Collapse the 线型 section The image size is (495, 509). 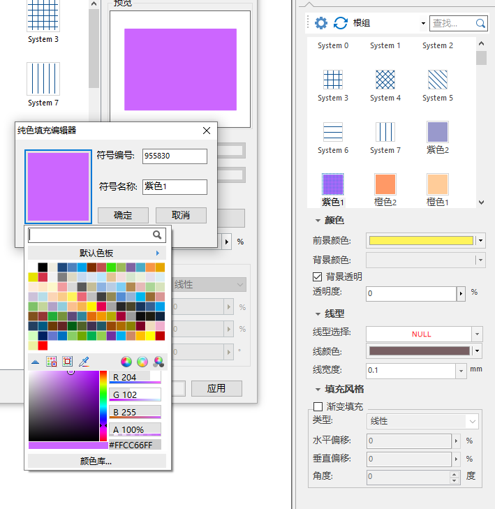click(x=318, y=314)
